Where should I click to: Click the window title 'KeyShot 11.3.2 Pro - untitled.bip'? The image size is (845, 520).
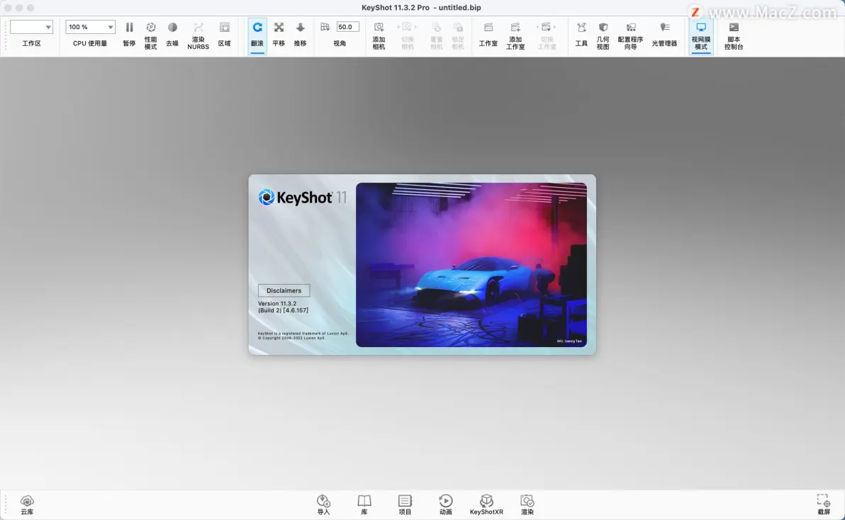tap(421, 8)
